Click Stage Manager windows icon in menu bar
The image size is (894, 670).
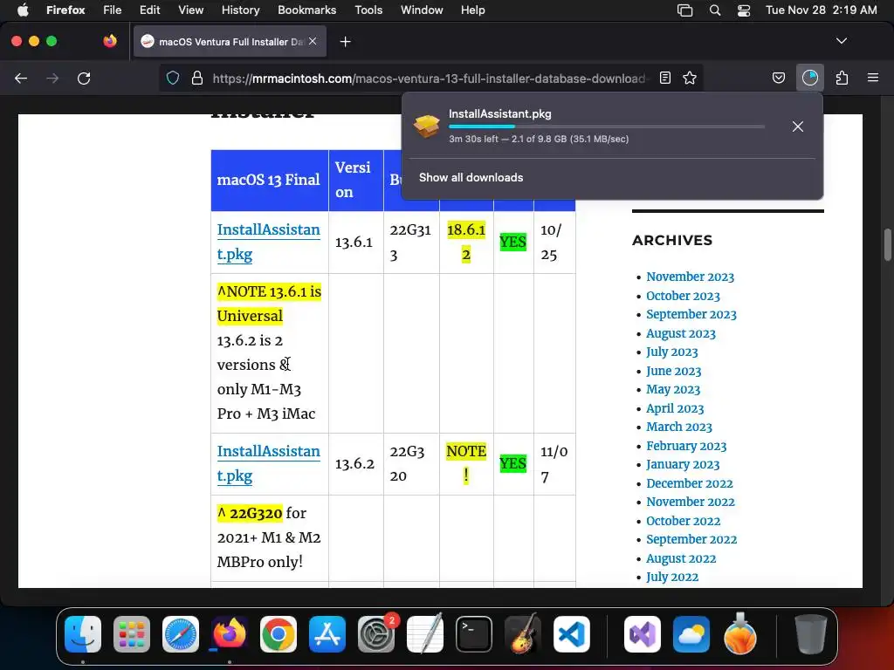(684, 10)
